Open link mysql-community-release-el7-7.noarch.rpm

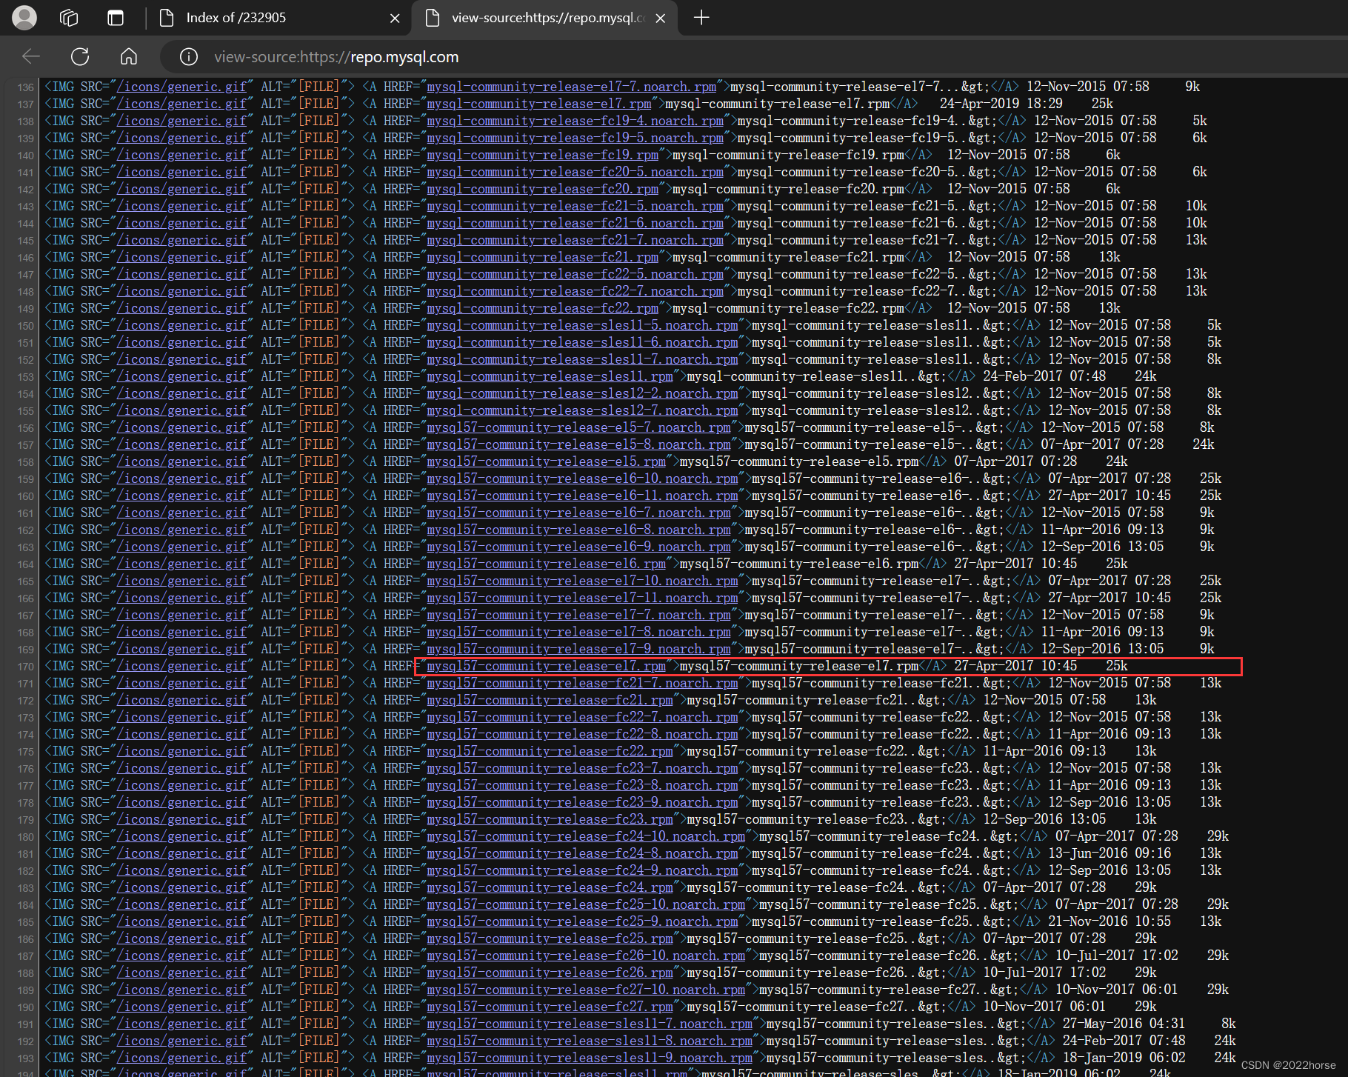pyautogui.click(x=572, y=87)
